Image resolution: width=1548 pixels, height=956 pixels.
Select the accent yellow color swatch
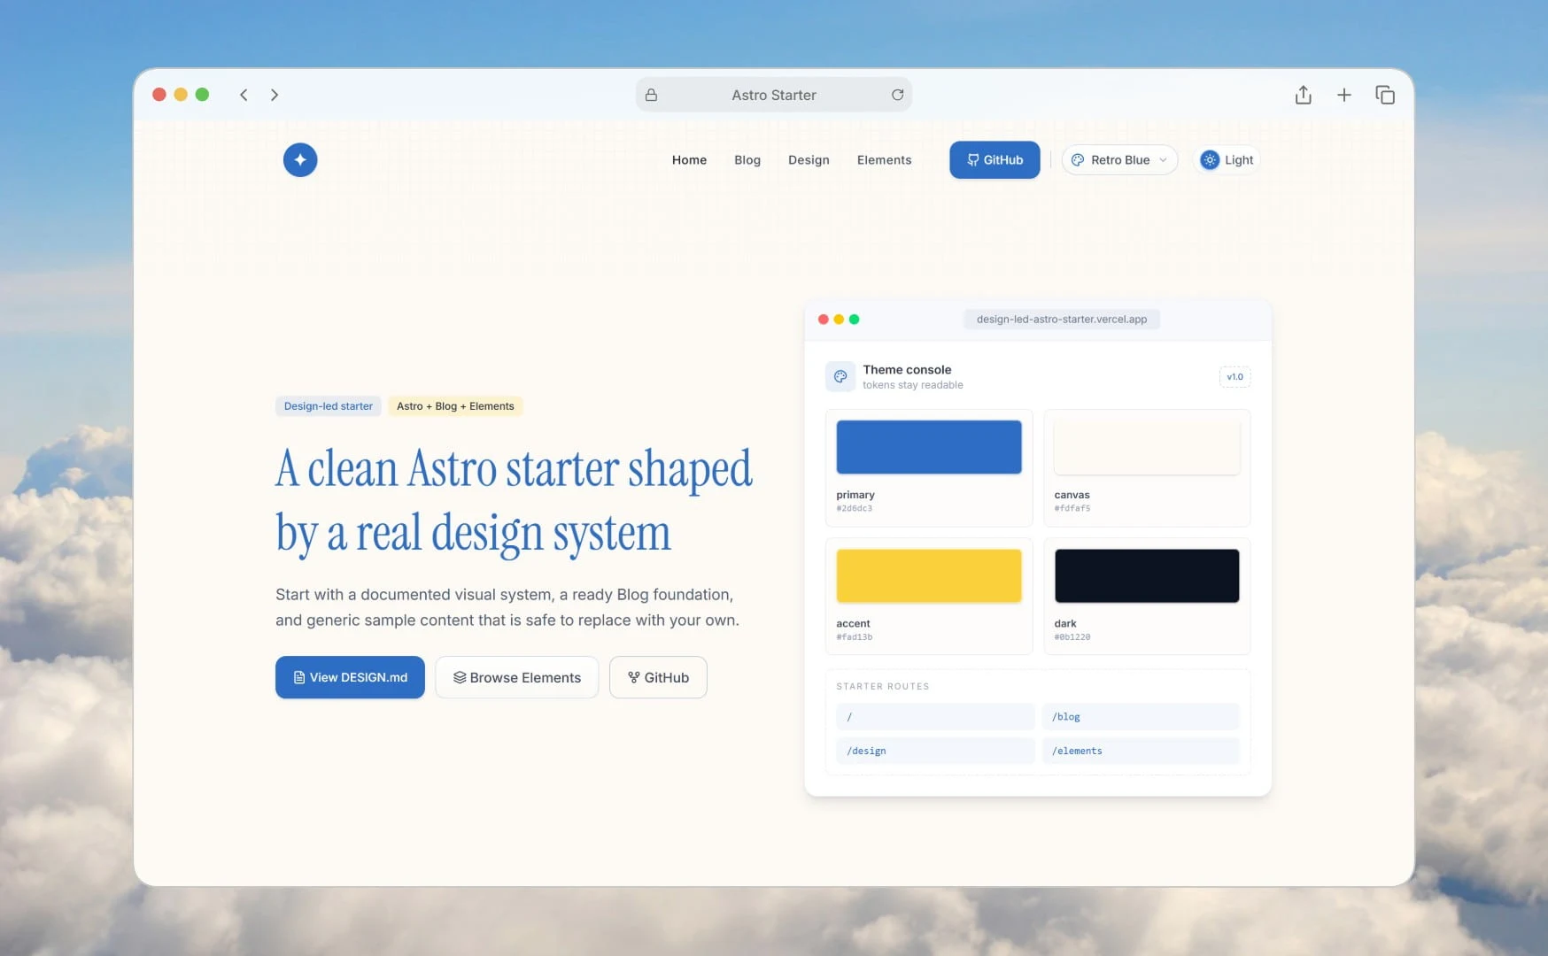929,576
